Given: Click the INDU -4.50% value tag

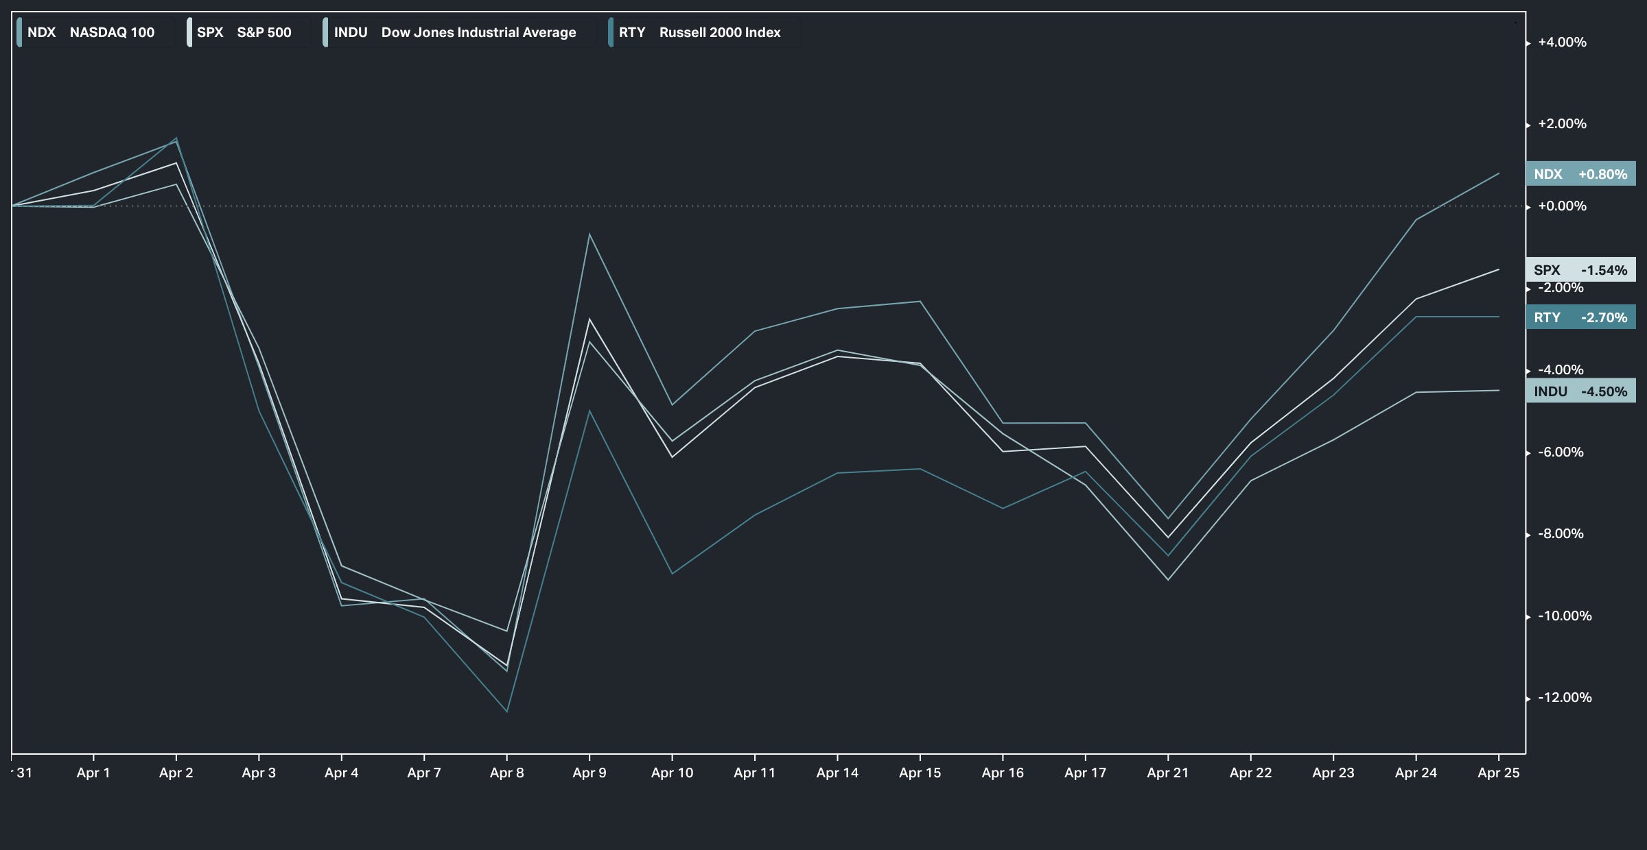Looking at the screenshot, I should point(1580,391).
